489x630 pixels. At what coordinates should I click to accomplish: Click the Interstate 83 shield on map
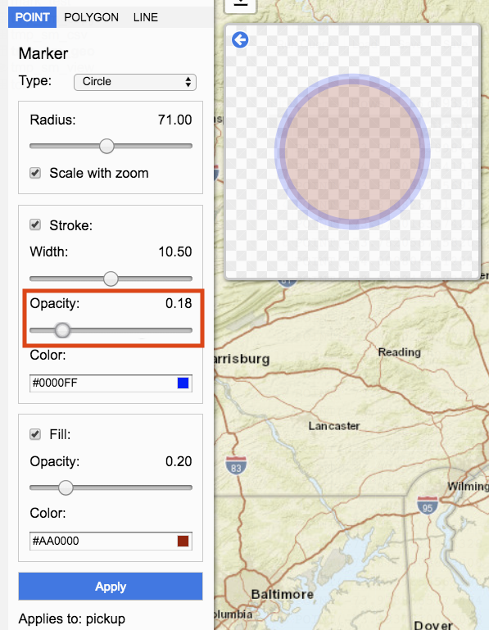point(236,465)
